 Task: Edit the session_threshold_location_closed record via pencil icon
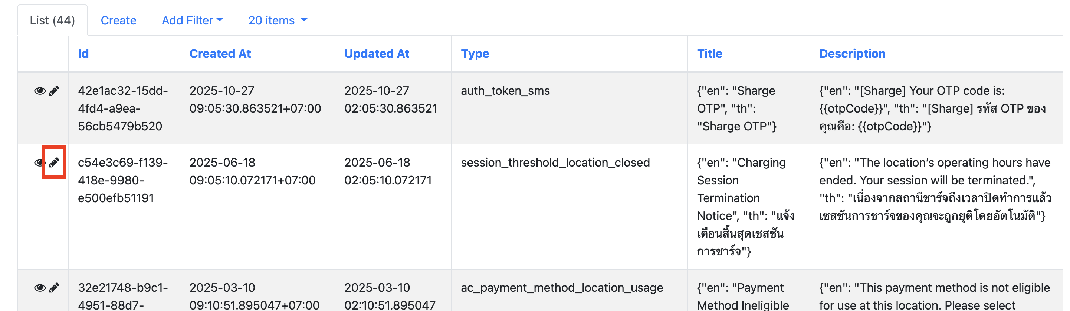tap(55, 163)
